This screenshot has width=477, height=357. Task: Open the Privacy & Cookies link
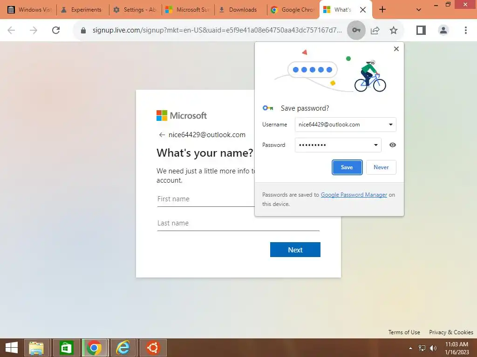tap(451, 332)
